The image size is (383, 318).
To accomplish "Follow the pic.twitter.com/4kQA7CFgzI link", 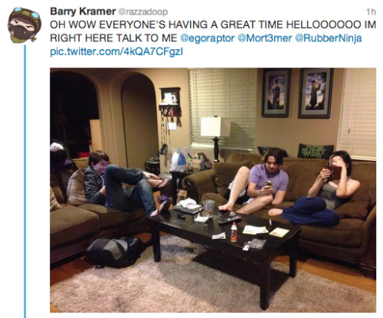I will [x=116, y=52].
